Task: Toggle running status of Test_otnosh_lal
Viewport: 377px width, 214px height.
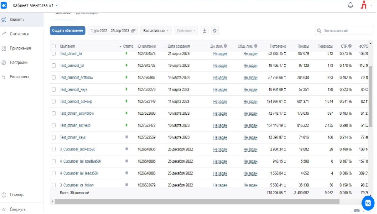Action: point(127,53)
